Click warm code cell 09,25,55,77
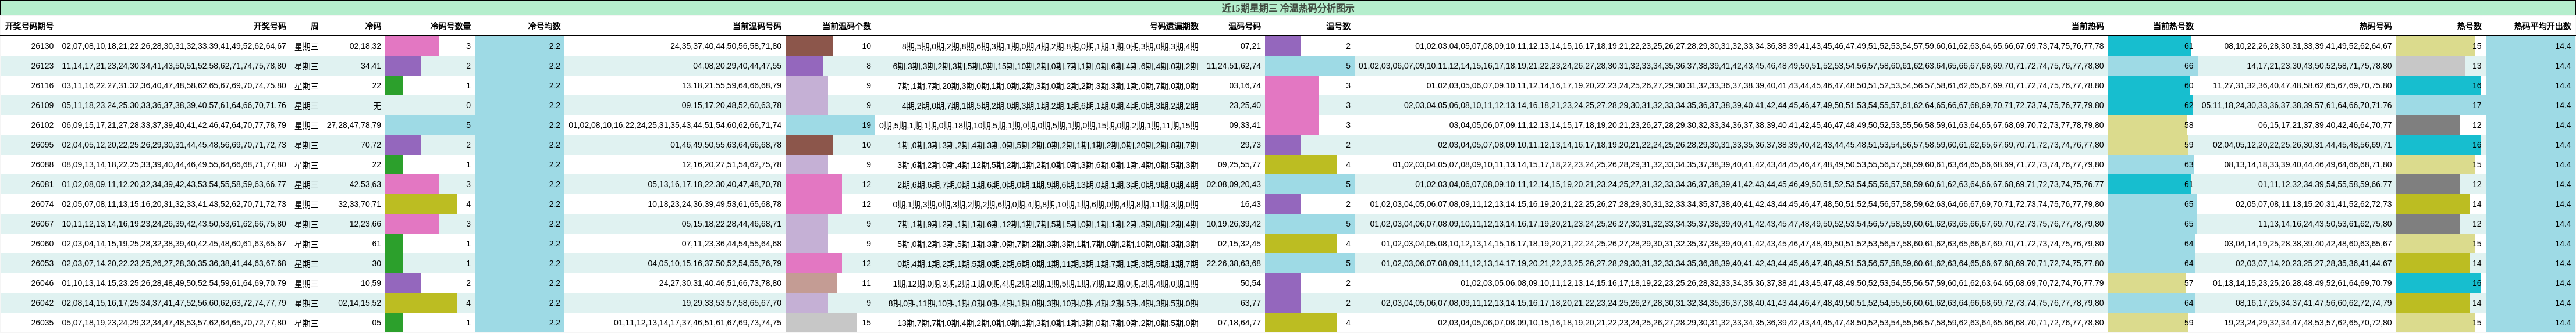 pyautogui.click(x=1239, y=165)
